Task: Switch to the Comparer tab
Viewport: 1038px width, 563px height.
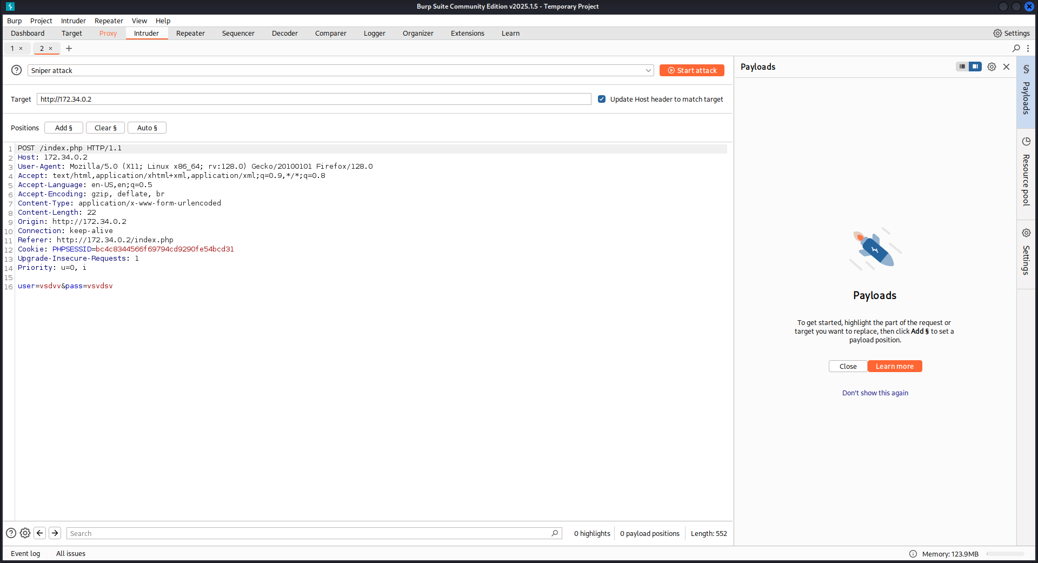Action: click(331, 34)
